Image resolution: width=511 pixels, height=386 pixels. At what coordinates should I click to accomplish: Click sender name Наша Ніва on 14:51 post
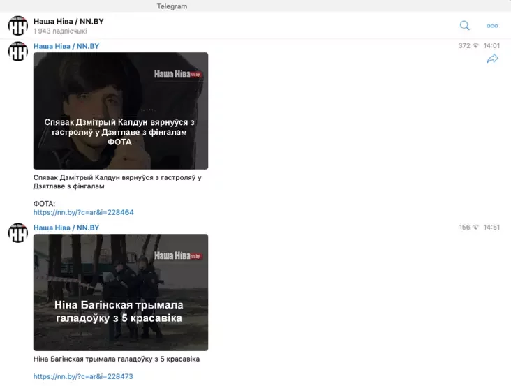pyautogui.click(x=66, y=228)
